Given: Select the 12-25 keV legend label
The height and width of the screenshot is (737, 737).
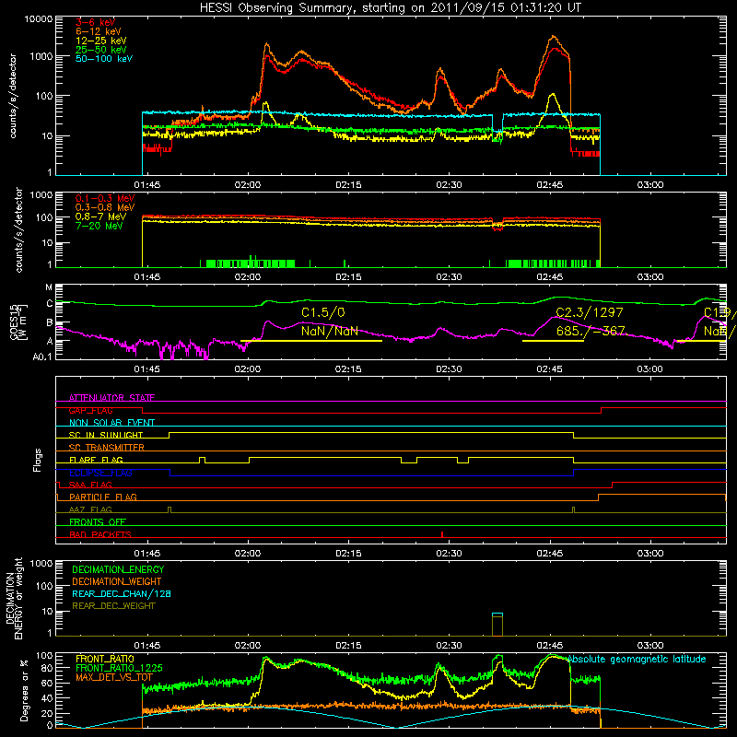Looking at the screenshot, I should click(101, 41).
